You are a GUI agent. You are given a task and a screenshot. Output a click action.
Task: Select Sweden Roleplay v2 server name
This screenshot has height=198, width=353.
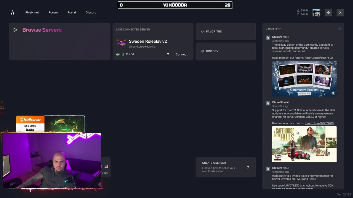click(148, 41)
